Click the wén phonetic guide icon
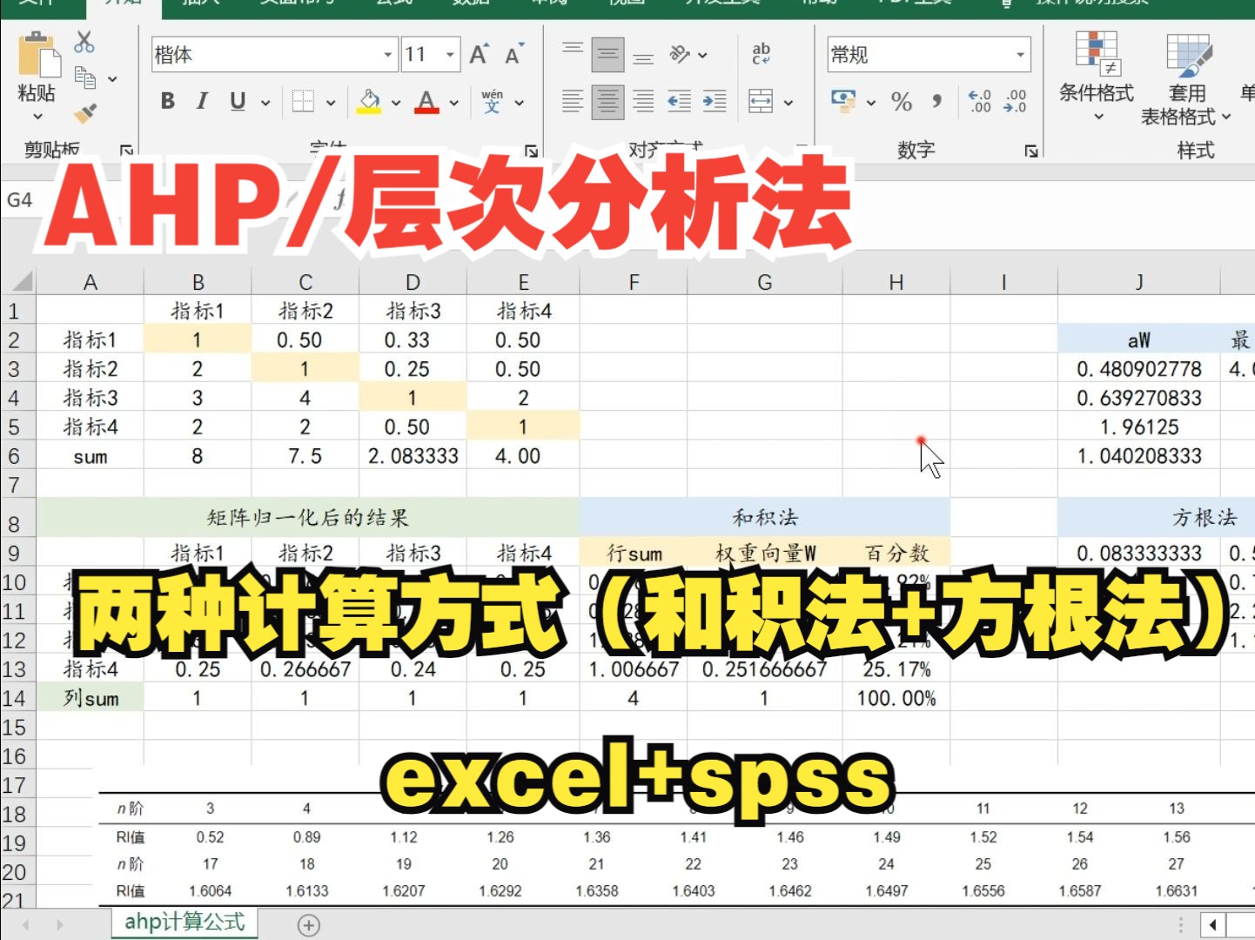 coord(492,102)
